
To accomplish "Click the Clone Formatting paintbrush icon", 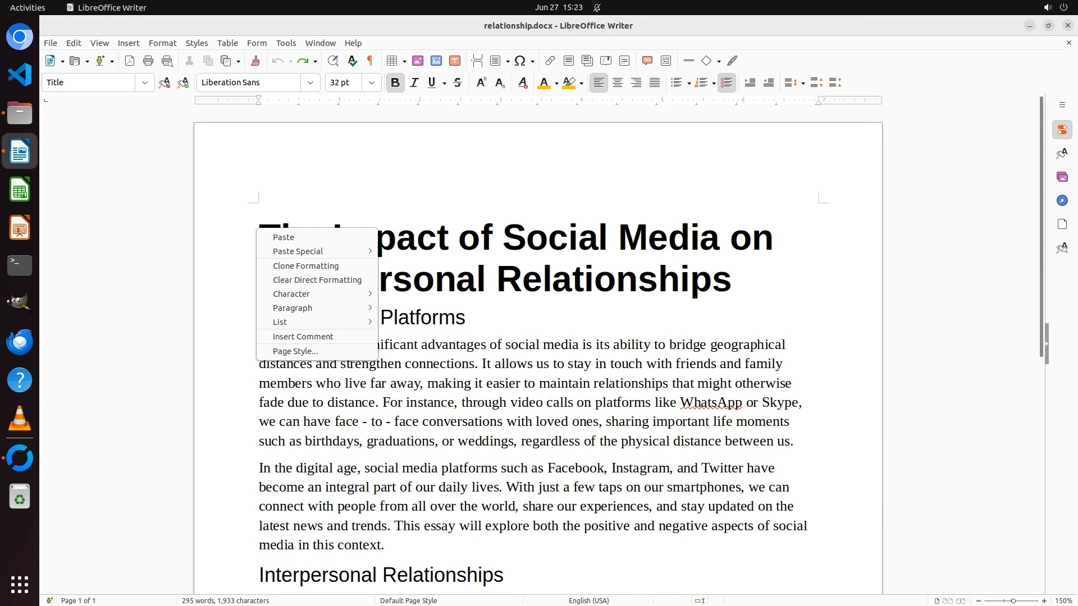I will pos(255,61).
